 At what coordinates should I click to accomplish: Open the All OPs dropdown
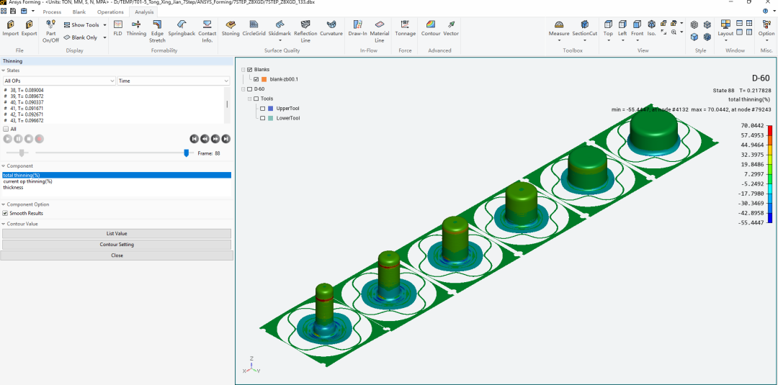click(59, 81)
